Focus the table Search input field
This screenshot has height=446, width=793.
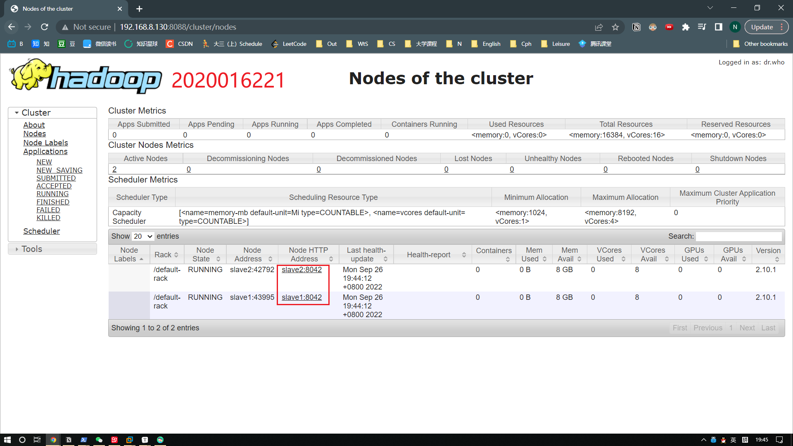tap(738, 236)
